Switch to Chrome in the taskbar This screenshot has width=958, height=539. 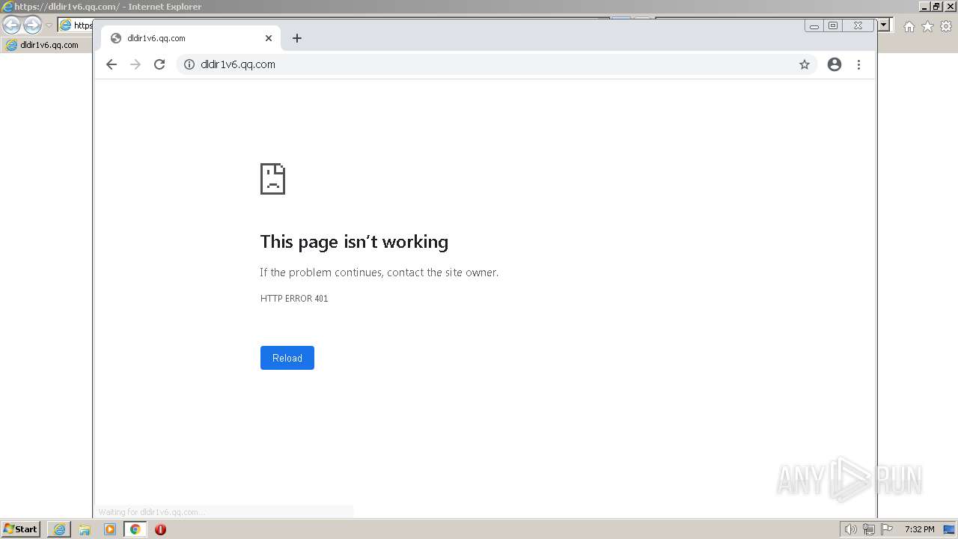(135, 529)
